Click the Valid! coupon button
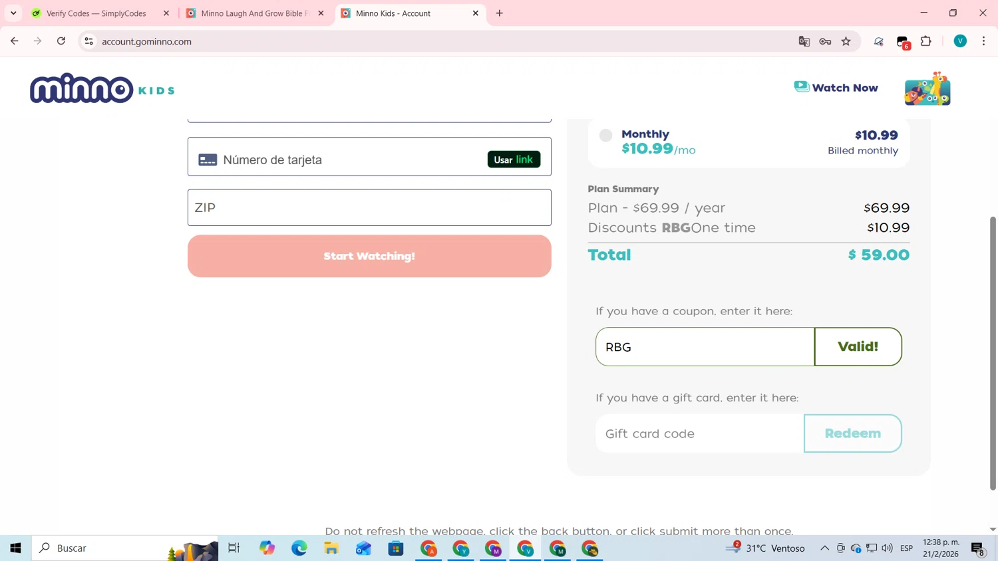The image size is (998, 561). (x=858, y=346)
